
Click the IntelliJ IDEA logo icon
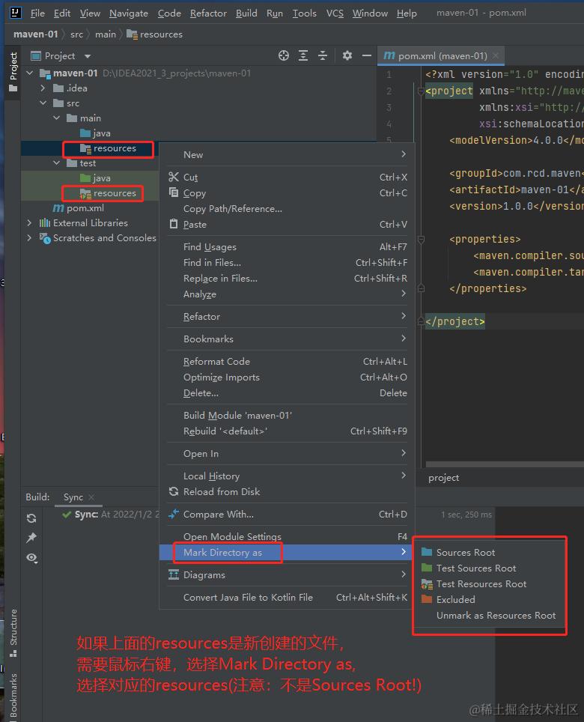click(15, 13)
